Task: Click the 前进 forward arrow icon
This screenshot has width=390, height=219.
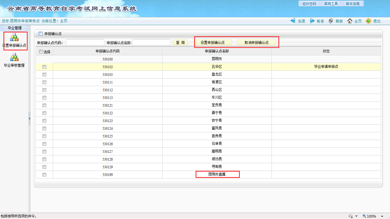Action: pos(312,21)
